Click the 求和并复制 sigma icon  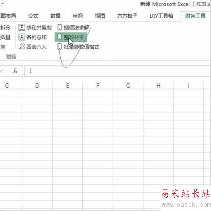pos(22,27)
